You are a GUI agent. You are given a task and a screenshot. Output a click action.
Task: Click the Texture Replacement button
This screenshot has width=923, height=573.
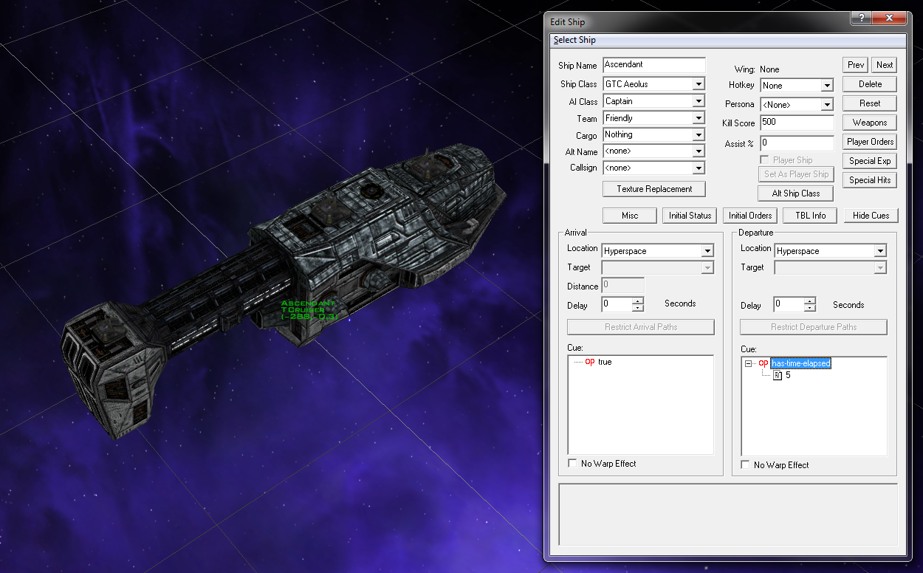tap(654, 189)
